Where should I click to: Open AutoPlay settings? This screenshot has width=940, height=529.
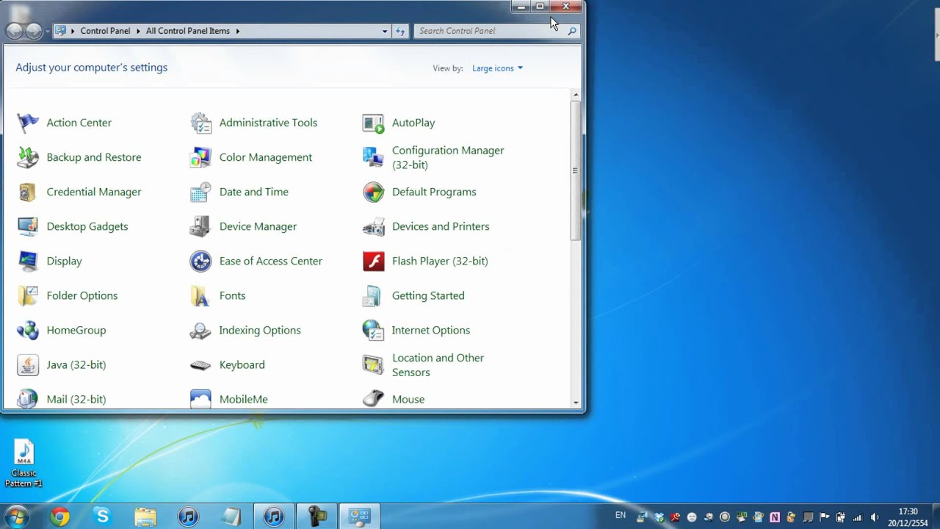(x=399, y=123)
